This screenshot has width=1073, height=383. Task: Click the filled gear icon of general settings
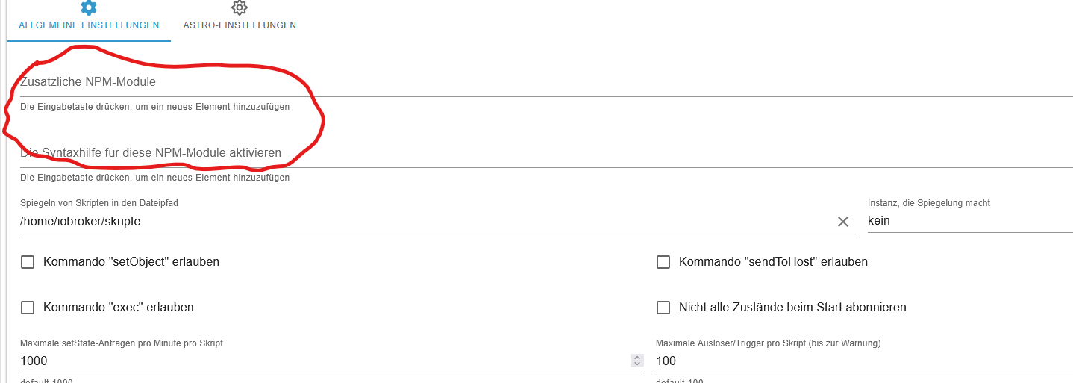[x=89, y=8]
